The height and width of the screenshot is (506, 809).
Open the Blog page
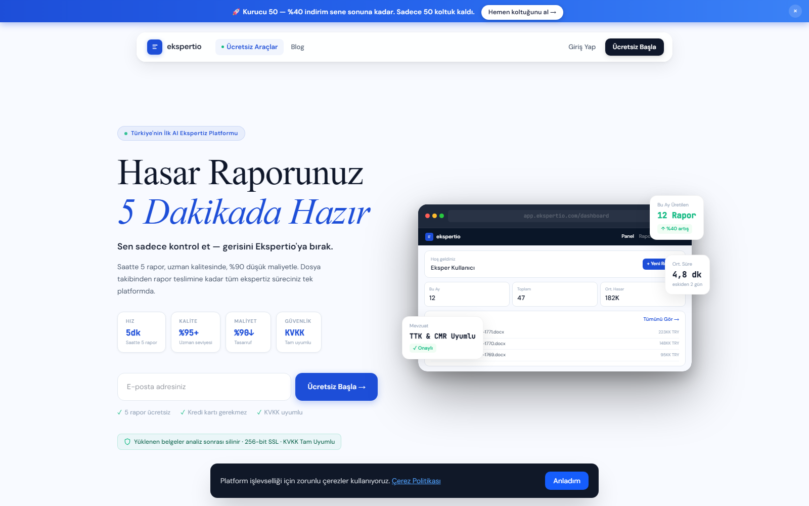(297, 47)
